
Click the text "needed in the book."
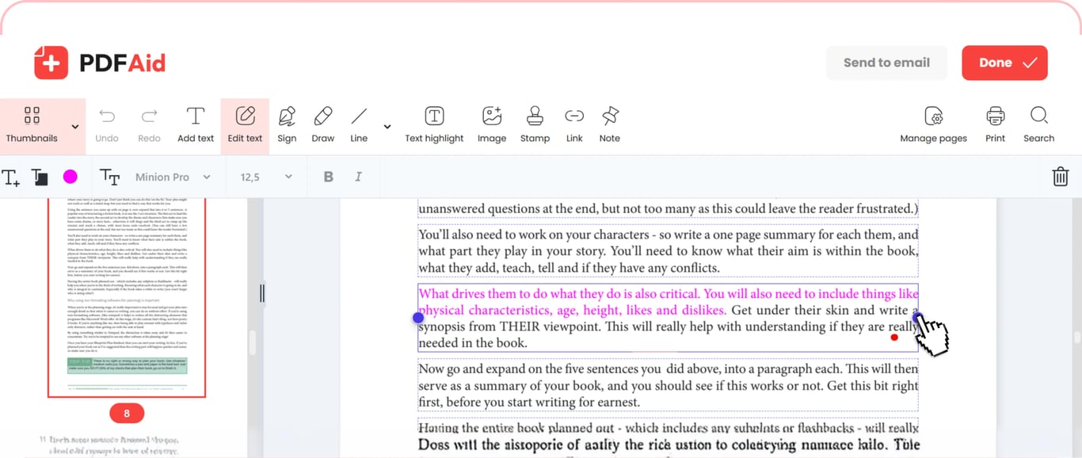coord(472,343)
